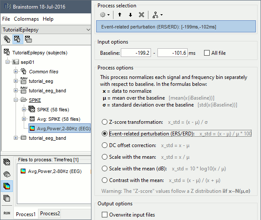
Task: Delete the selected process with X icon
Action: click(x=141, y=15)
